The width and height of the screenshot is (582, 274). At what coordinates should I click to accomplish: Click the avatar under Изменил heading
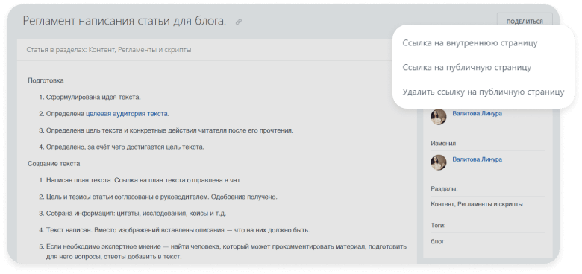438,162
